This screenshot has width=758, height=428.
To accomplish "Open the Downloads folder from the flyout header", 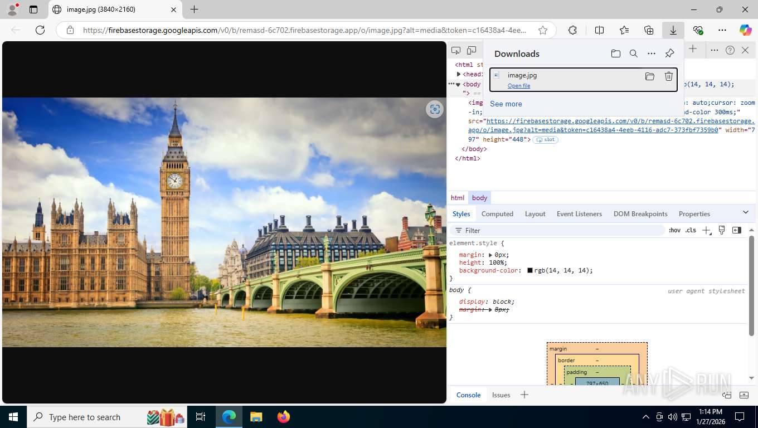I will click(616, 53).
